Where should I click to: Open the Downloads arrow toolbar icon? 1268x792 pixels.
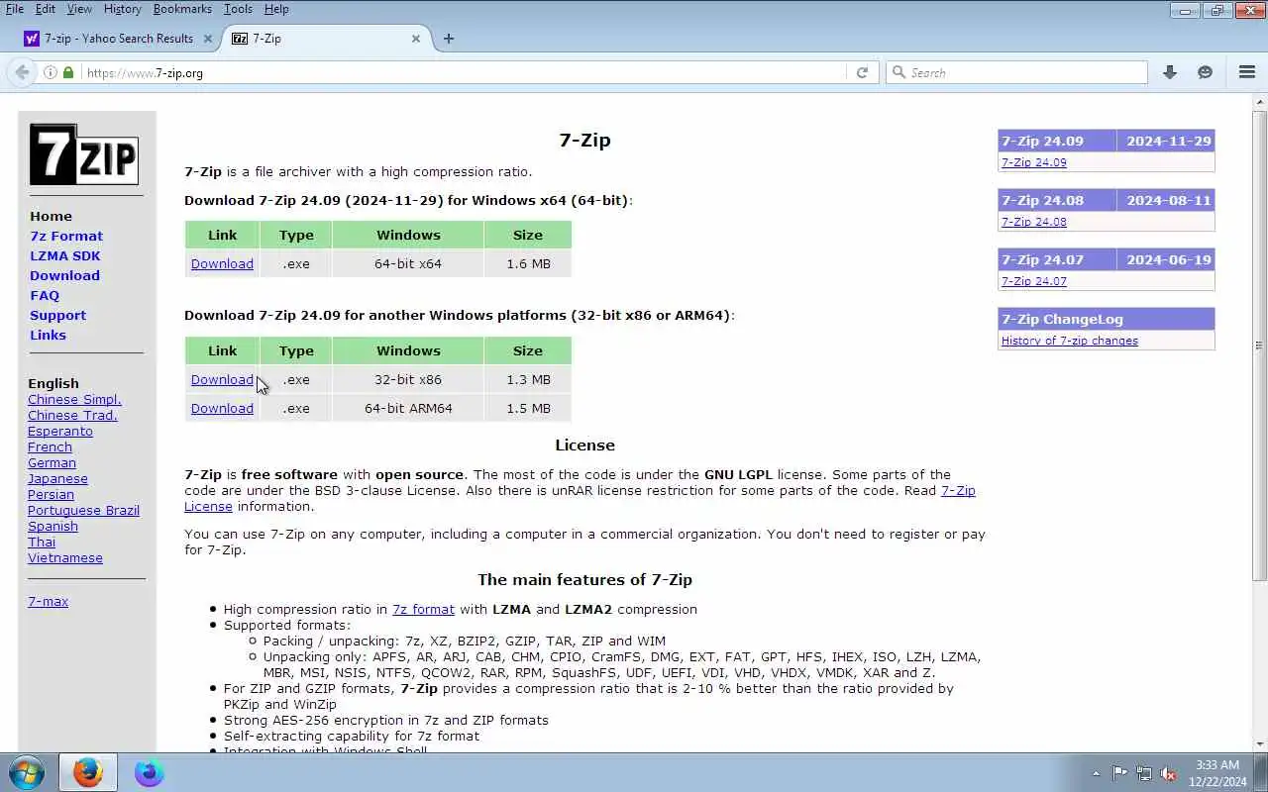coord(1170,72)
